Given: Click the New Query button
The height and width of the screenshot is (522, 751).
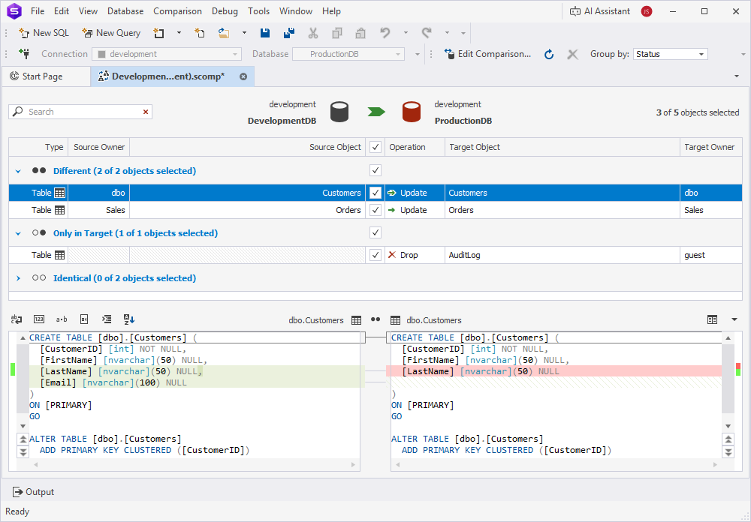Looking at the screenshot, I should coord(111,33).
